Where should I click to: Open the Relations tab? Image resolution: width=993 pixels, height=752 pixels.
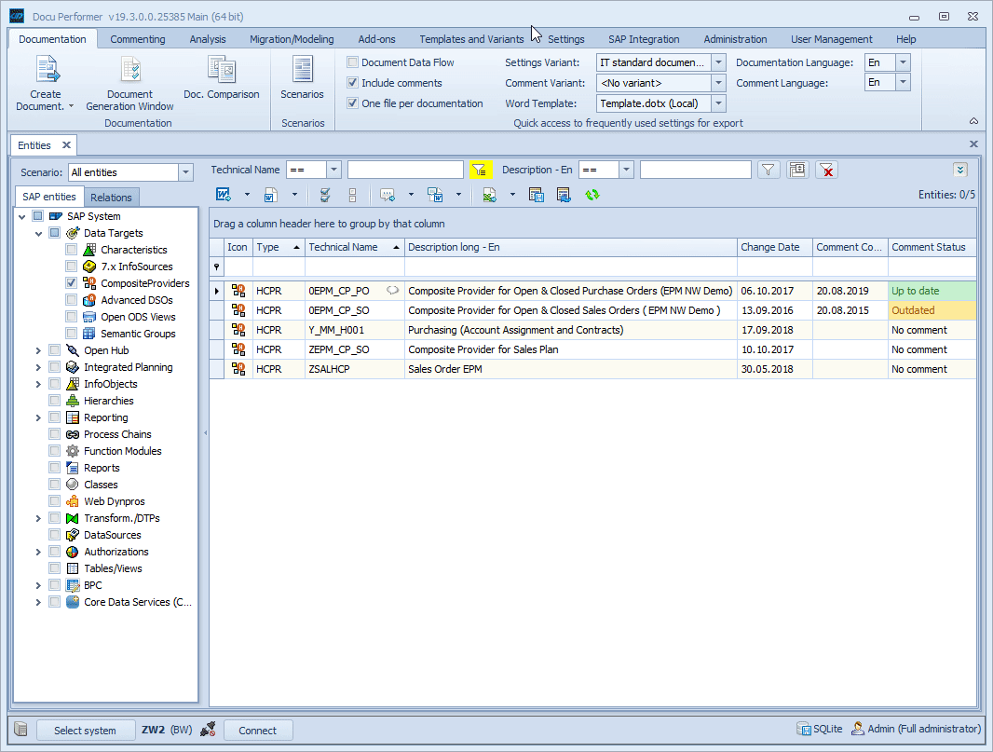point(112,198)
